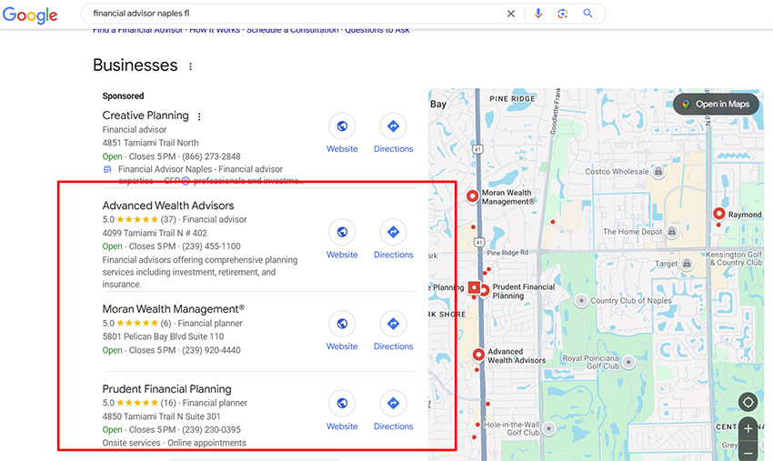773x461 pixels.
Task: Click The Home Depot shopping marker
Action: 671,231
